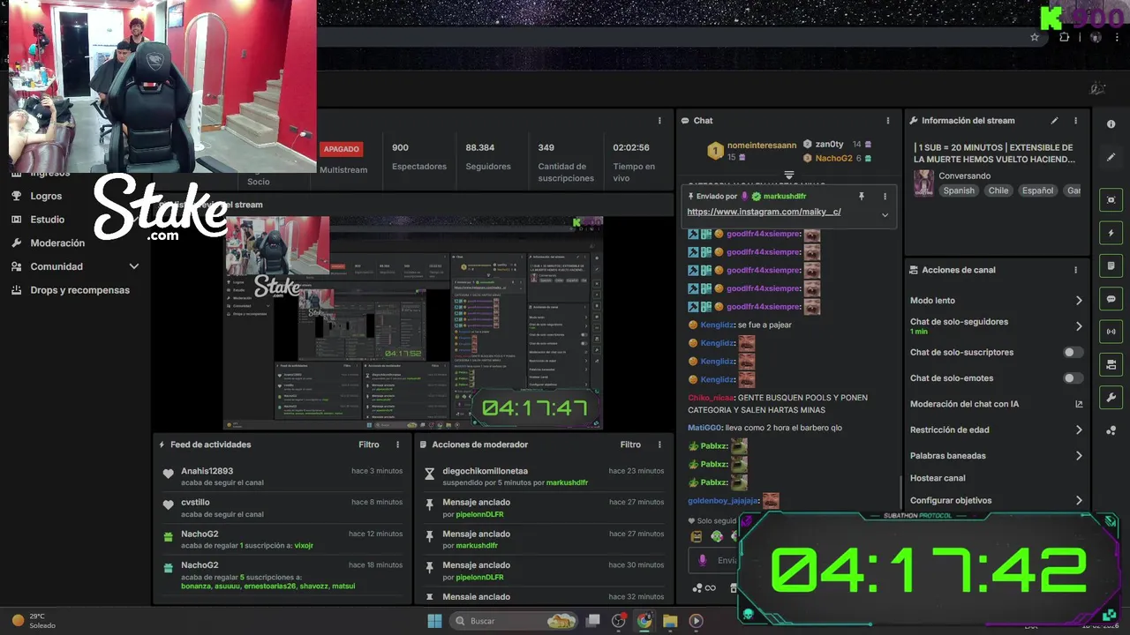Screen dimensions: 1130x635
Task: Open Task View on the taskbar
Action: (593, 621)
